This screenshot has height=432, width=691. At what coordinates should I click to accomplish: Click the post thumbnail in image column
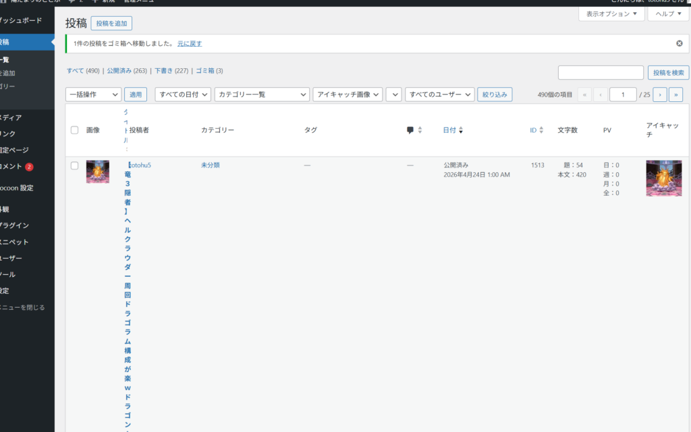pos(98,171)
